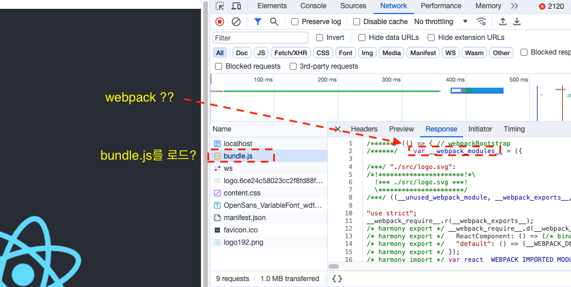The width and height of the screenshot is (571, 287).
Task: Pretty print response braces icon
Action: (x=337, y=279)
